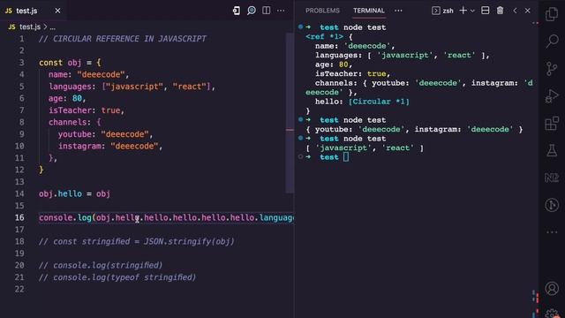
Task: Show additional activity bar views ellipsis
Action: pos(552,232)
